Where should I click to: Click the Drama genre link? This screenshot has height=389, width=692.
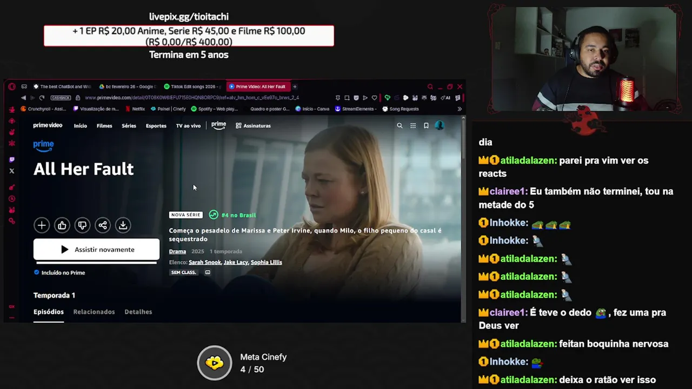click(x=177, y=252)
